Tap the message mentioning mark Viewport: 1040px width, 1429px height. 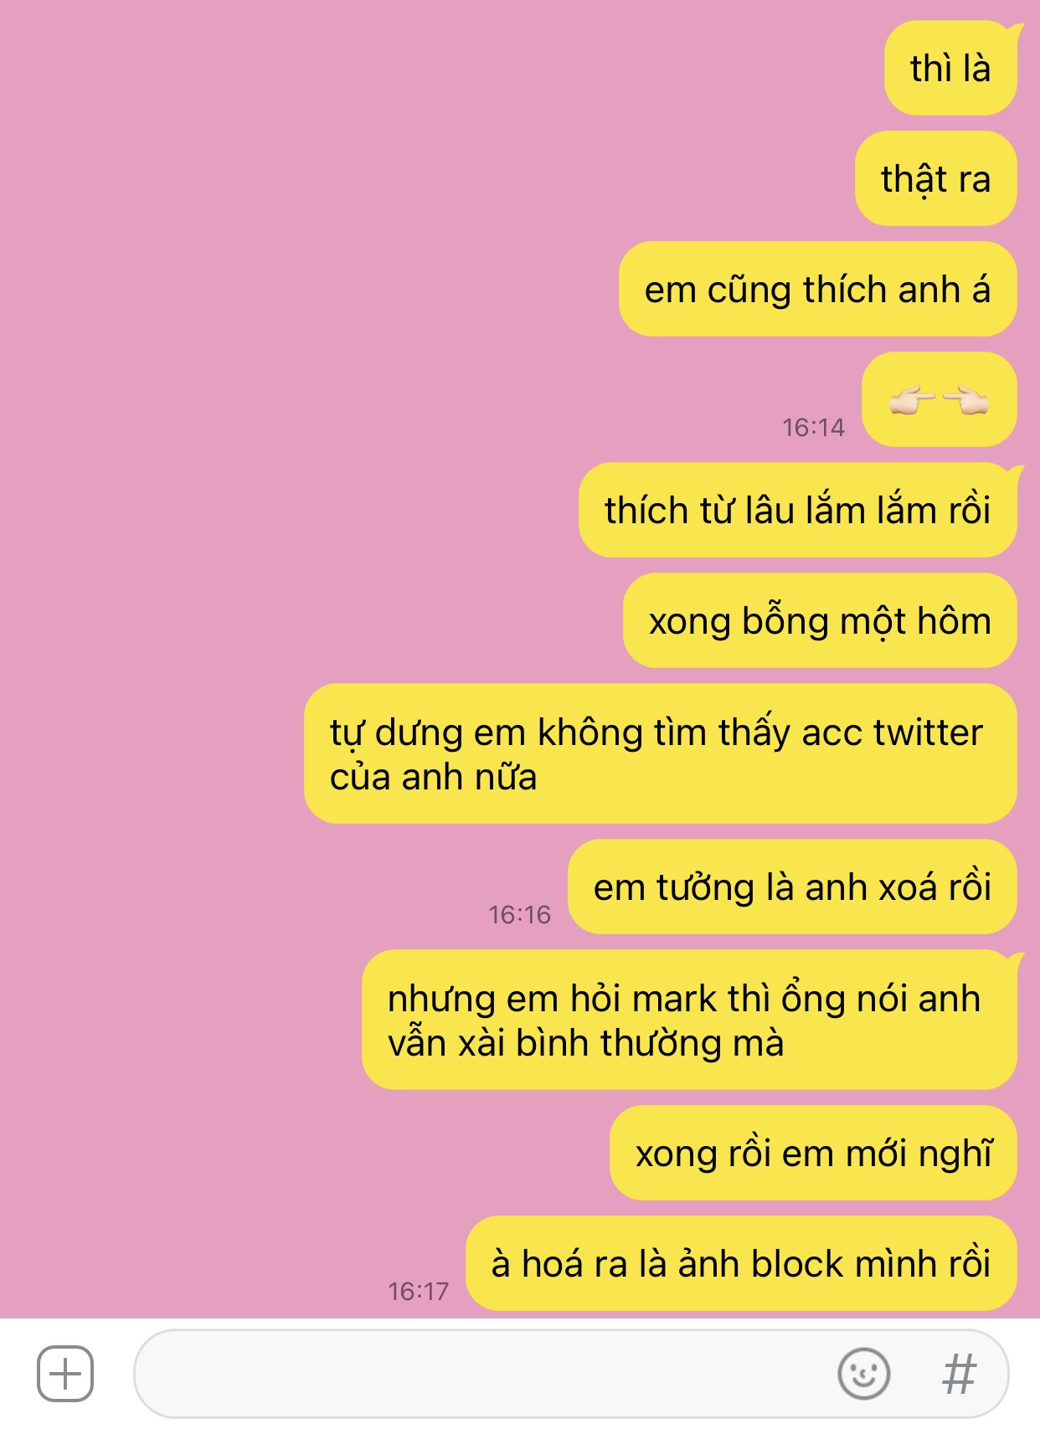pos(689,1020)
